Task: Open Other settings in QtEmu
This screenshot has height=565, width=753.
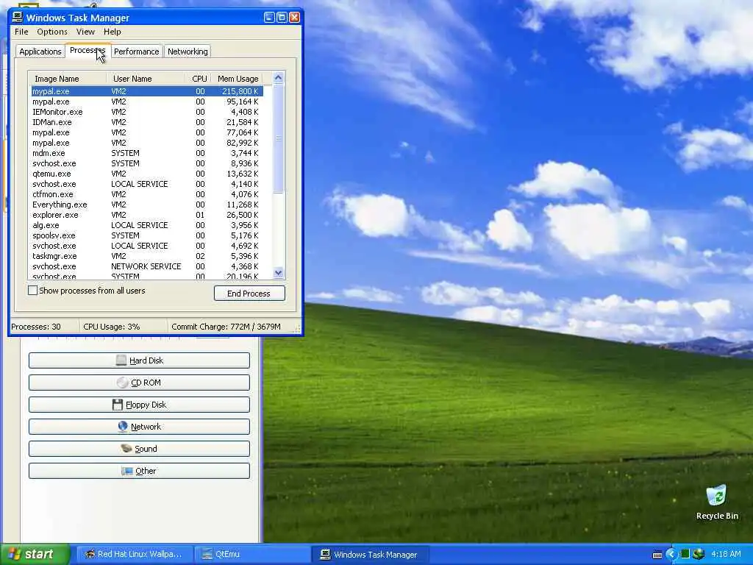Action: coord(139,471)
